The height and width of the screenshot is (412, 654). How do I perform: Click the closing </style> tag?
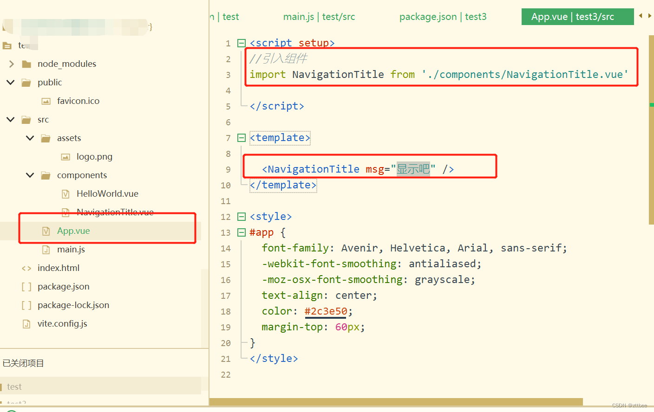[x=274, y=359]
